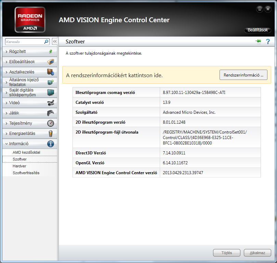Click the Általános kijelző feladatok monitor icon

point(51,82)
